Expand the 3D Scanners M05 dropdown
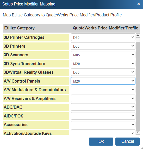Viewport: 143px width, 149px height. (103, 55)
